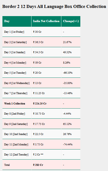Click the India Net Collection header
Image resolution: width=108 pixels, height=171 pixels.
tap(46, 21)
